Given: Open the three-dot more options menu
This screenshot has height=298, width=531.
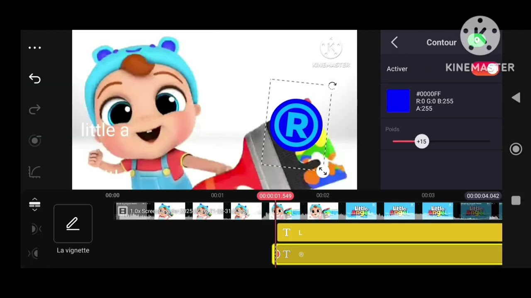Looking at the screenshot, I should (x=35, y=48).
